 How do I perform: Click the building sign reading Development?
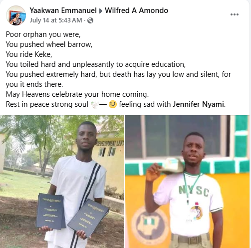(110, 143)
